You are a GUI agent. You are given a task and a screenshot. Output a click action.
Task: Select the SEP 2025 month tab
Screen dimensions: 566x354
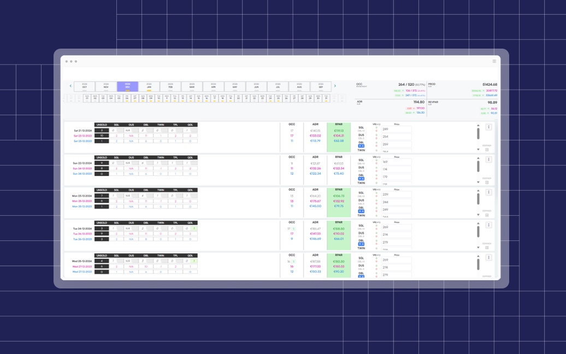(x=321, y=86)
